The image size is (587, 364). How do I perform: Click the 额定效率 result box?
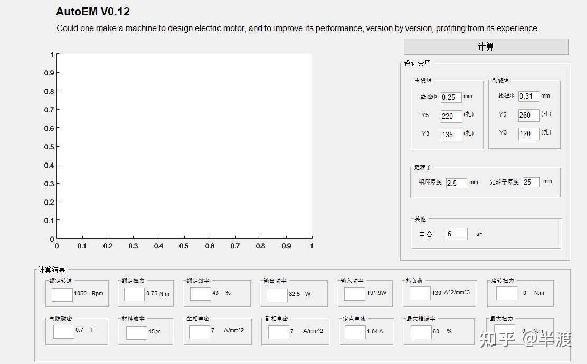pyautogui.click(x=200, y=294)
